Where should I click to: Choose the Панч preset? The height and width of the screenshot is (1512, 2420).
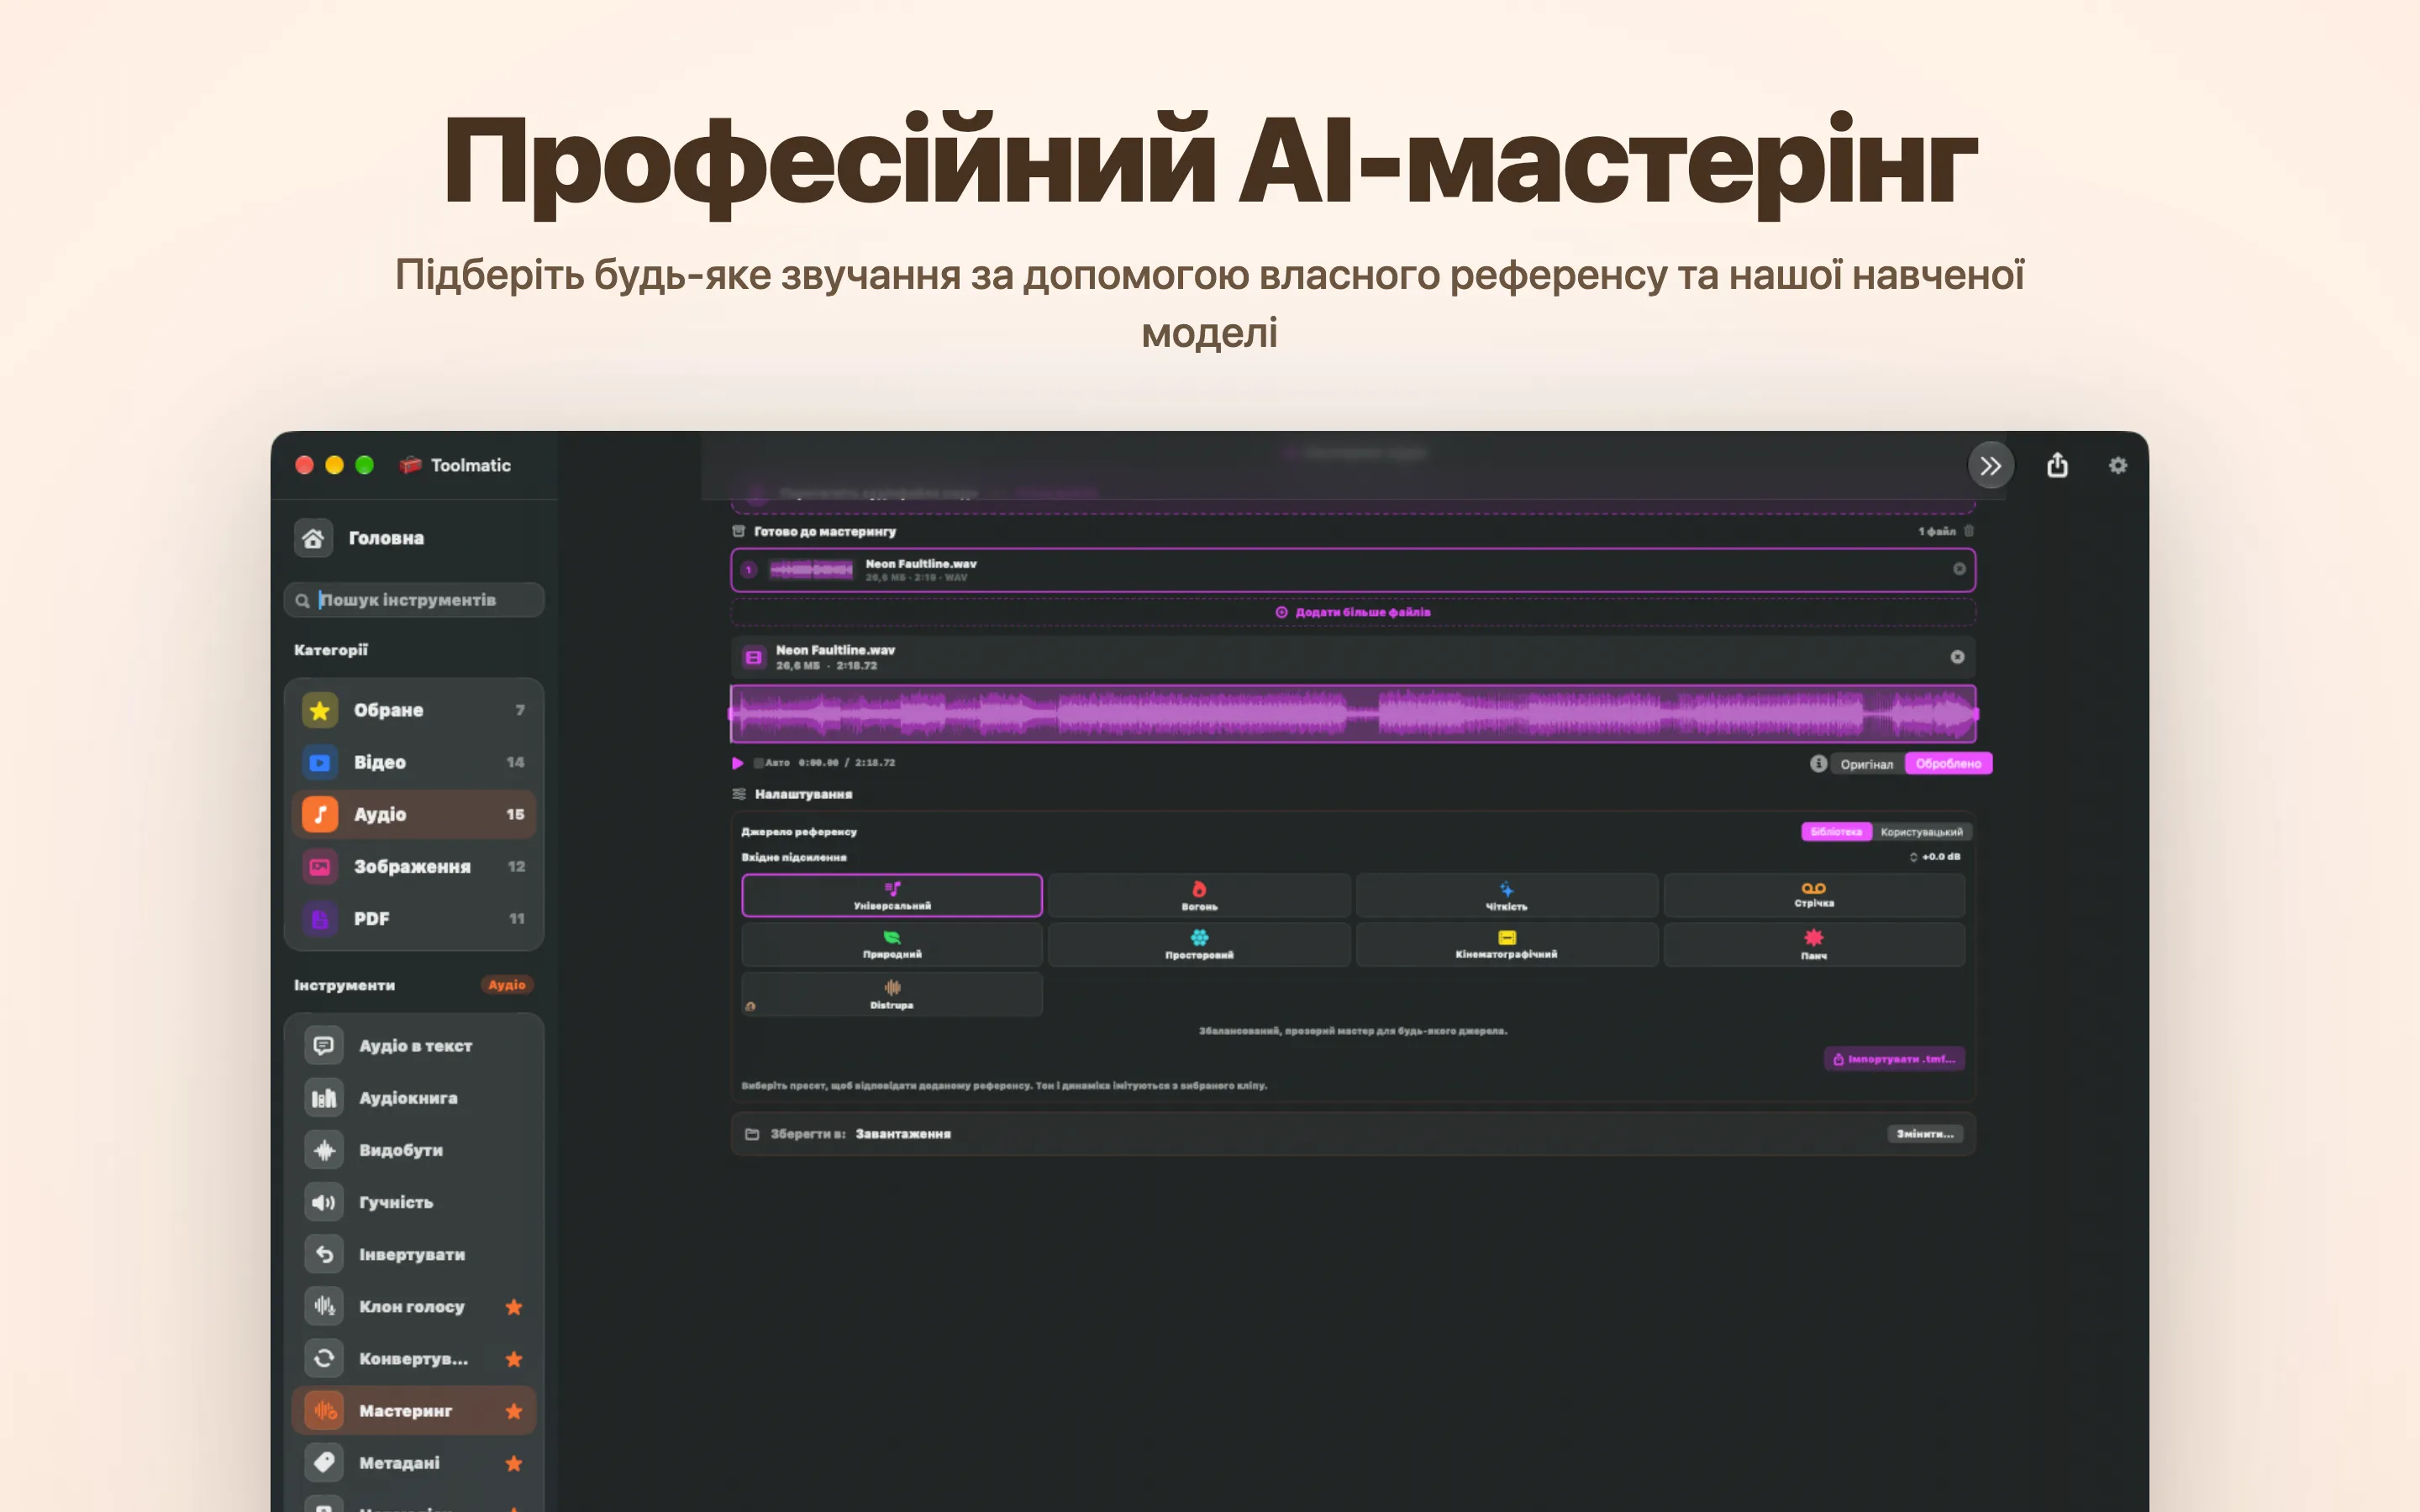[x=1814, y=944]
